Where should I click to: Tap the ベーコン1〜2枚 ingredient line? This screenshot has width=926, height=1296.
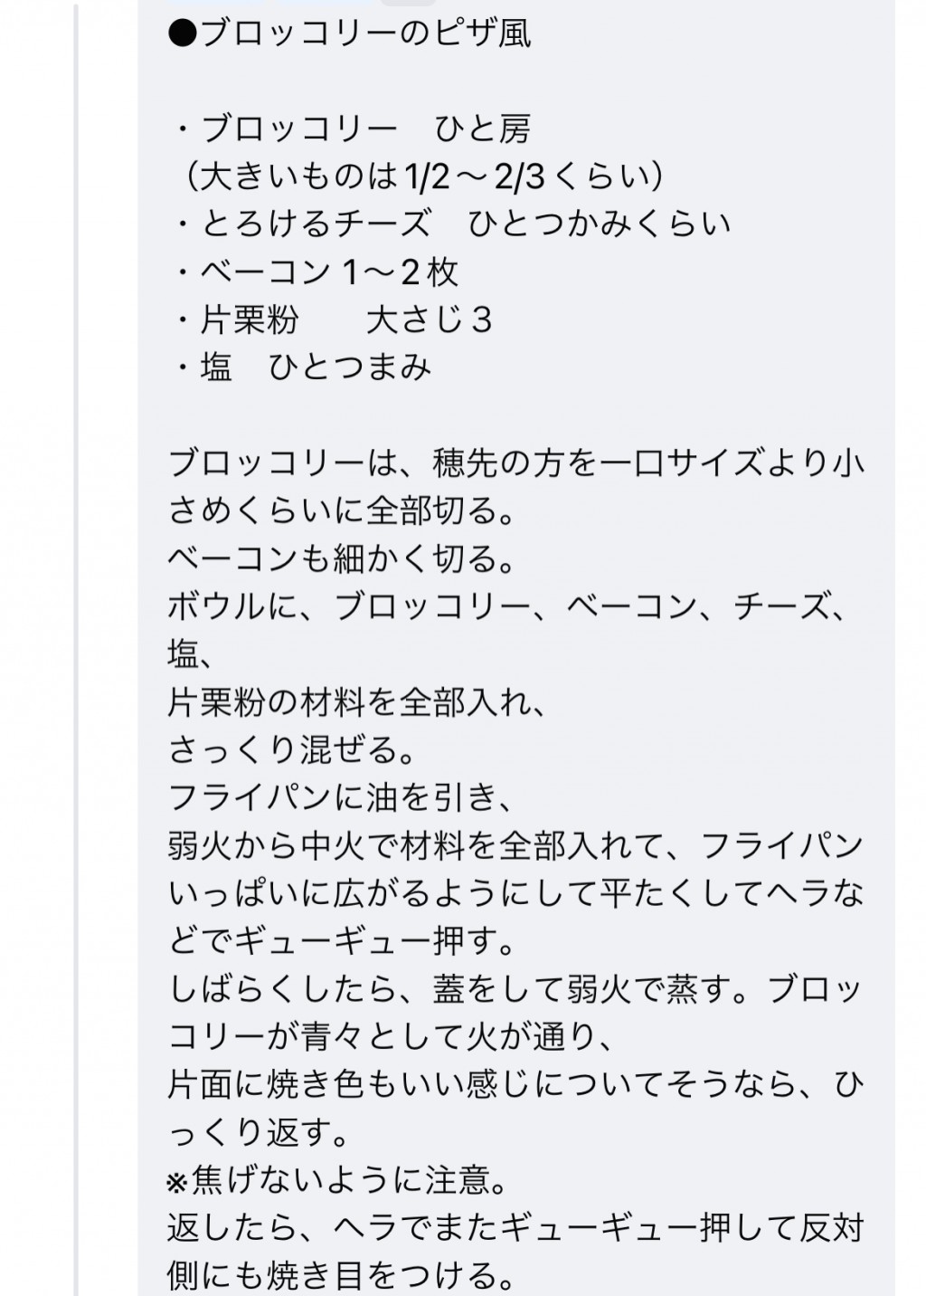(316, 272)
